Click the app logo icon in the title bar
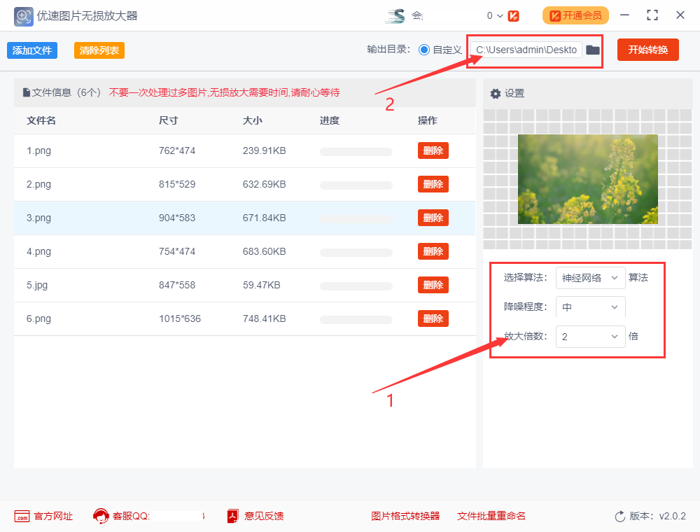This screenshot has height=532, width=700. [22, 15]
